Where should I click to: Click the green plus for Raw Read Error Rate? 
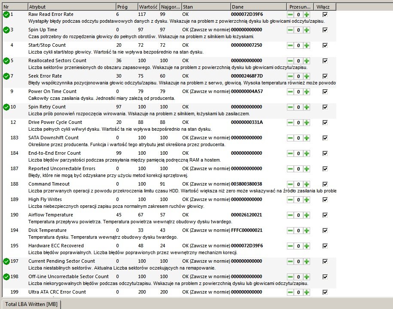307,15
